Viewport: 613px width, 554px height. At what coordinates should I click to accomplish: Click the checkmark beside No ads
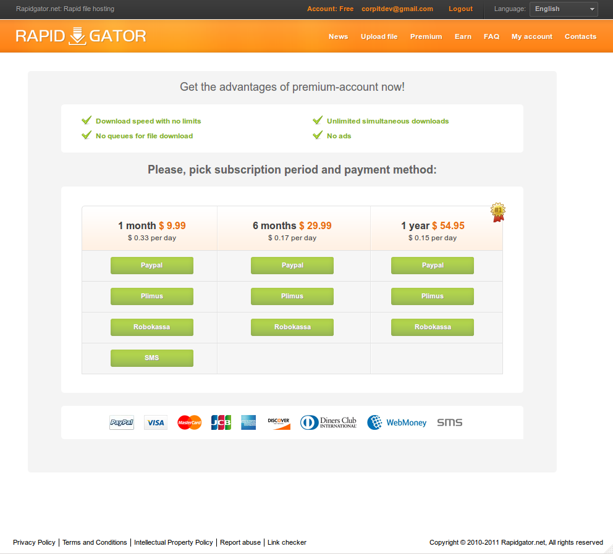coord(318,135)
